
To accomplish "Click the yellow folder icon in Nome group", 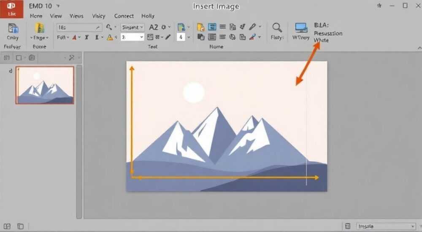I will pyautogui.click(x=201, y=27).
